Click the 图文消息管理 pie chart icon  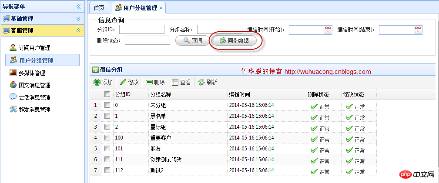[13, 85]
